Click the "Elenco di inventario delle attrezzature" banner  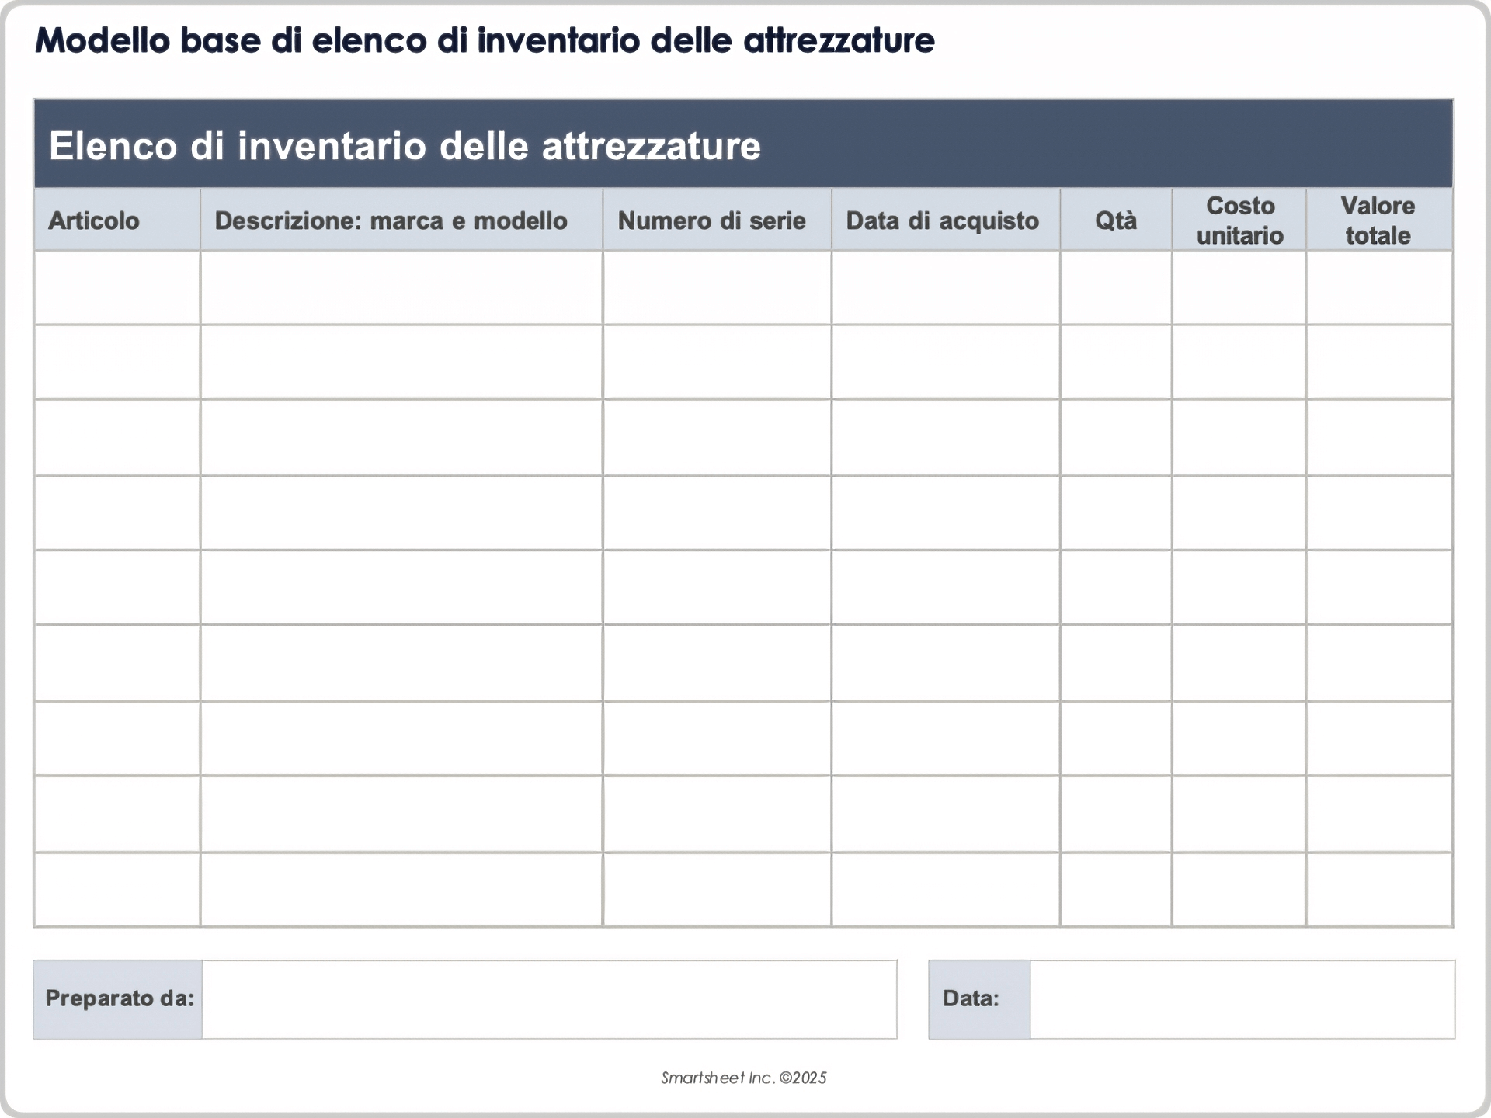406,144
